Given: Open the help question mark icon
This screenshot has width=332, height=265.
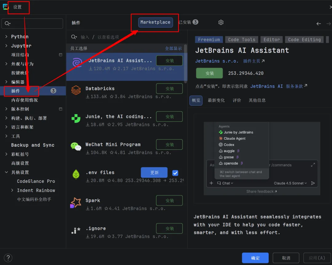Looking at the screenshot, I should pyautogui.click(x=8, y=258).
